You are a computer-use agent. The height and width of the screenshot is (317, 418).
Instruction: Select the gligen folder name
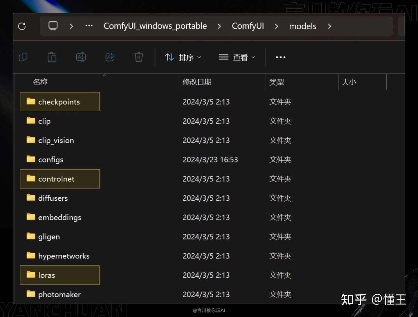click(x=49, y=237)
